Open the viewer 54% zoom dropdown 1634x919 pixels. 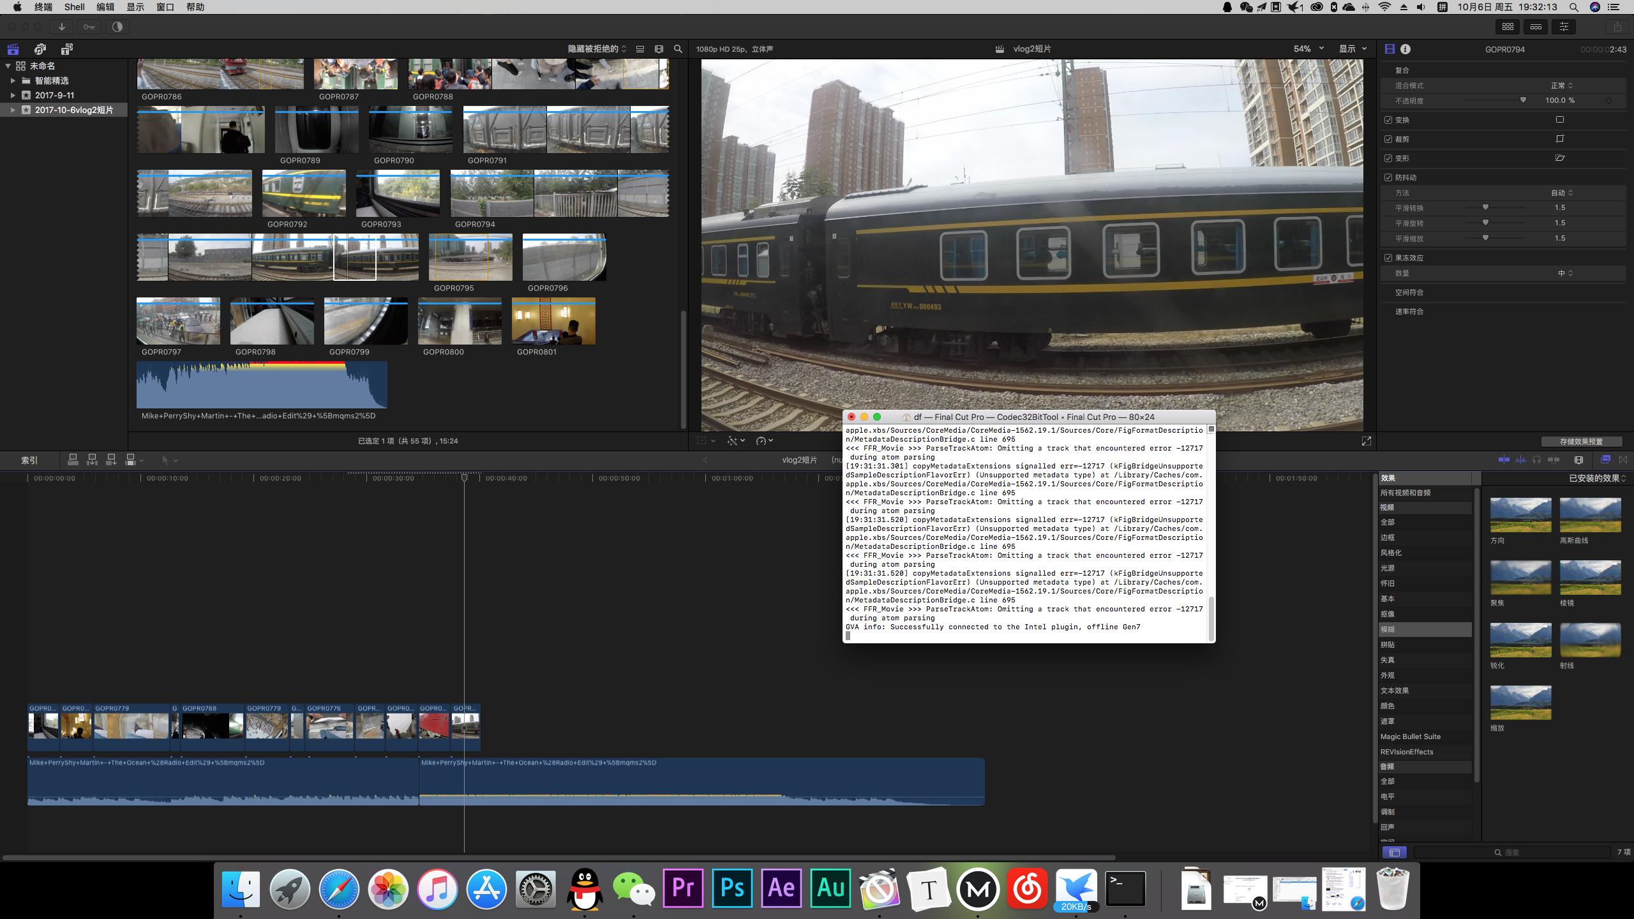(x=1308, y=49)
